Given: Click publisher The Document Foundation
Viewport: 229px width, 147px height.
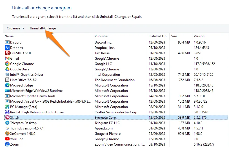Looking at the screenshot, I should tap(114, 80).
